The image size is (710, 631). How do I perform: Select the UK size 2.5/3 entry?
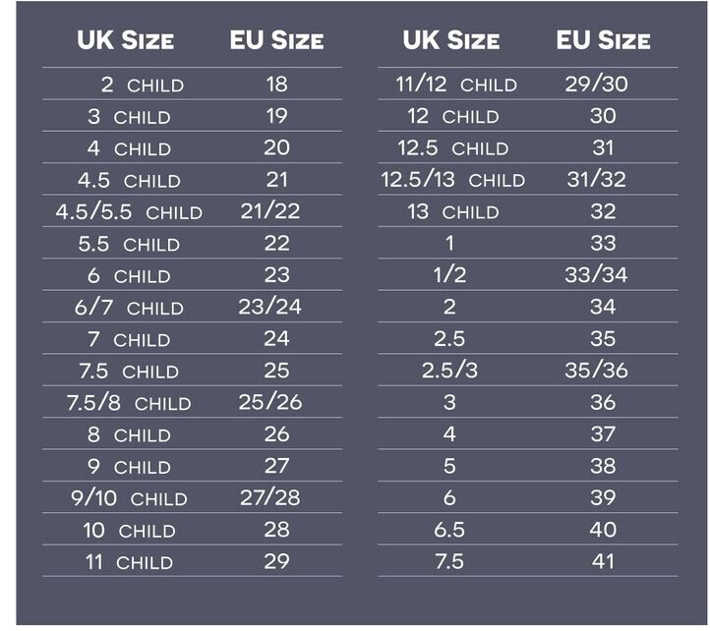tap(449, 371)
